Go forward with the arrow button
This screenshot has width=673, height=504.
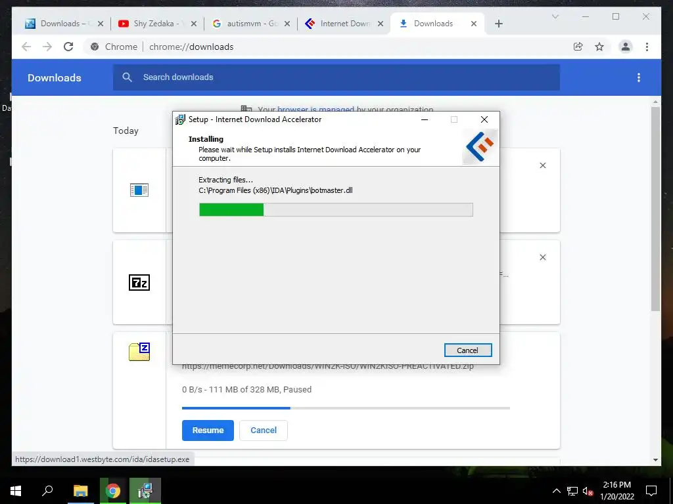pyautogui.click(x=47, y=47)
